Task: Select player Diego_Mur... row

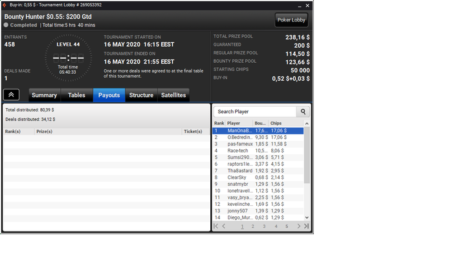Action: 258,217
